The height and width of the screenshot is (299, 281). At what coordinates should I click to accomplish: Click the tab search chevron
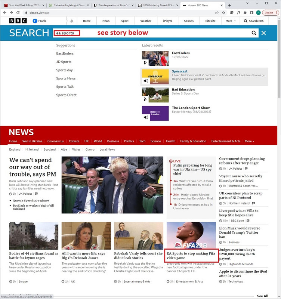click(247, 3)
